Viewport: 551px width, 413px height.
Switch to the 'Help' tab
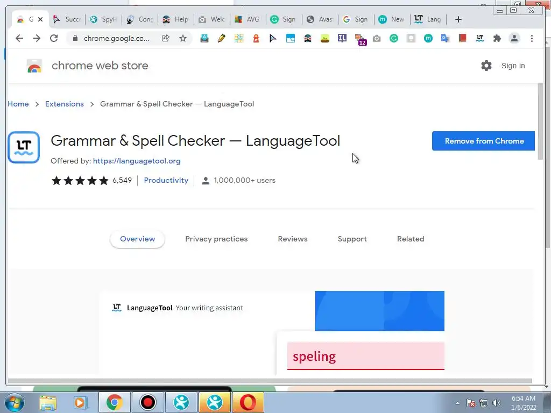click(x=176, y=19)
